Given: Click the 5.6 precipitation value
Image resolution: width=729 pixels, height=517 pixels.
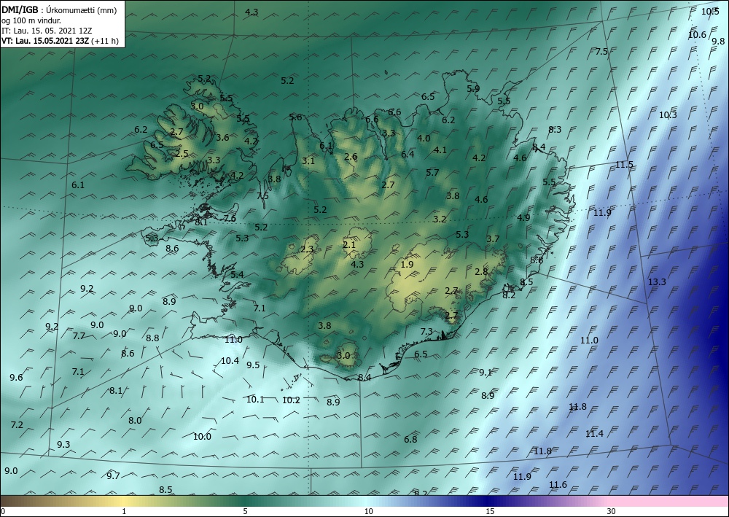Looking at the screenshot, I should click(295, 117).
